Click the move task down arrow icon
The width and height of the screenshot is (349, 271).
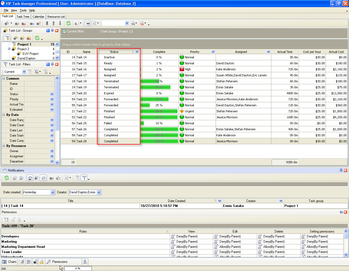(60, 23)
